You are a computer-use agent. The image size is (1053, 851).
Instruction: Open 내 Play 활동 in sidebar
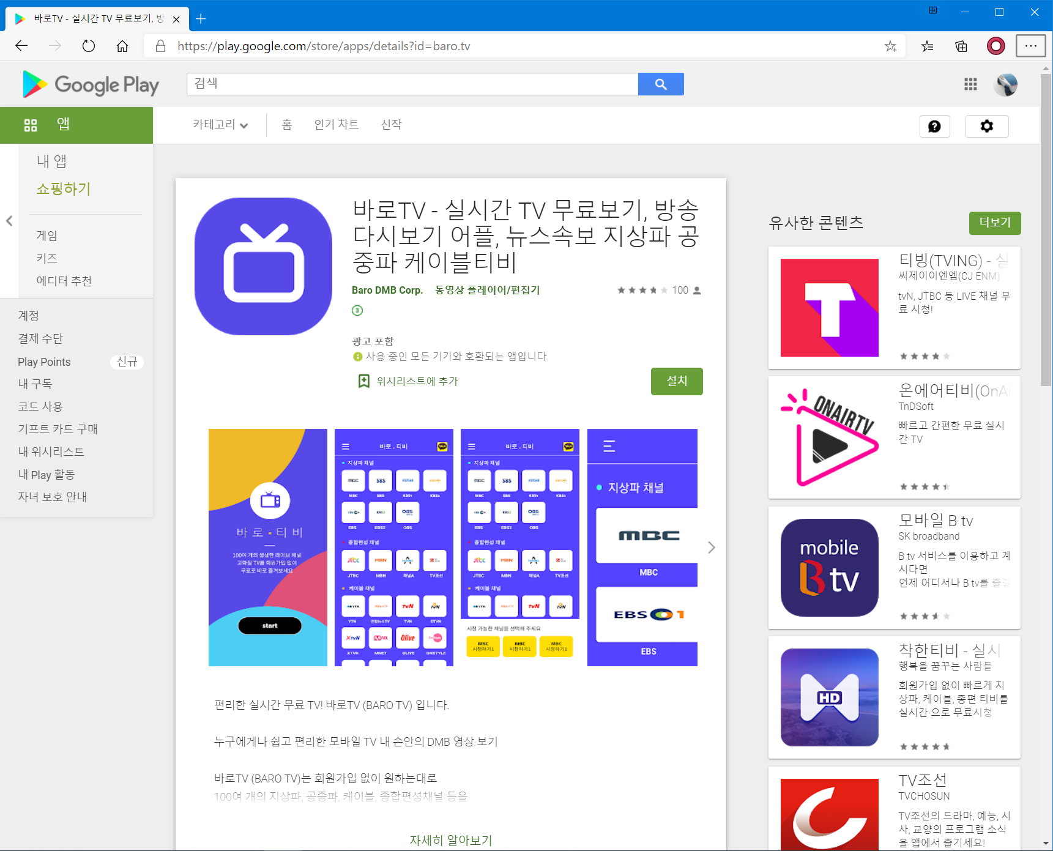(47, 474)
